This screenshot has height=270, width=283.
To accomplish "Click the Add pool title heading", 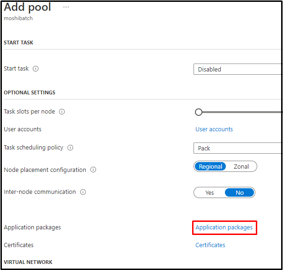I will [x=28, y=7].
